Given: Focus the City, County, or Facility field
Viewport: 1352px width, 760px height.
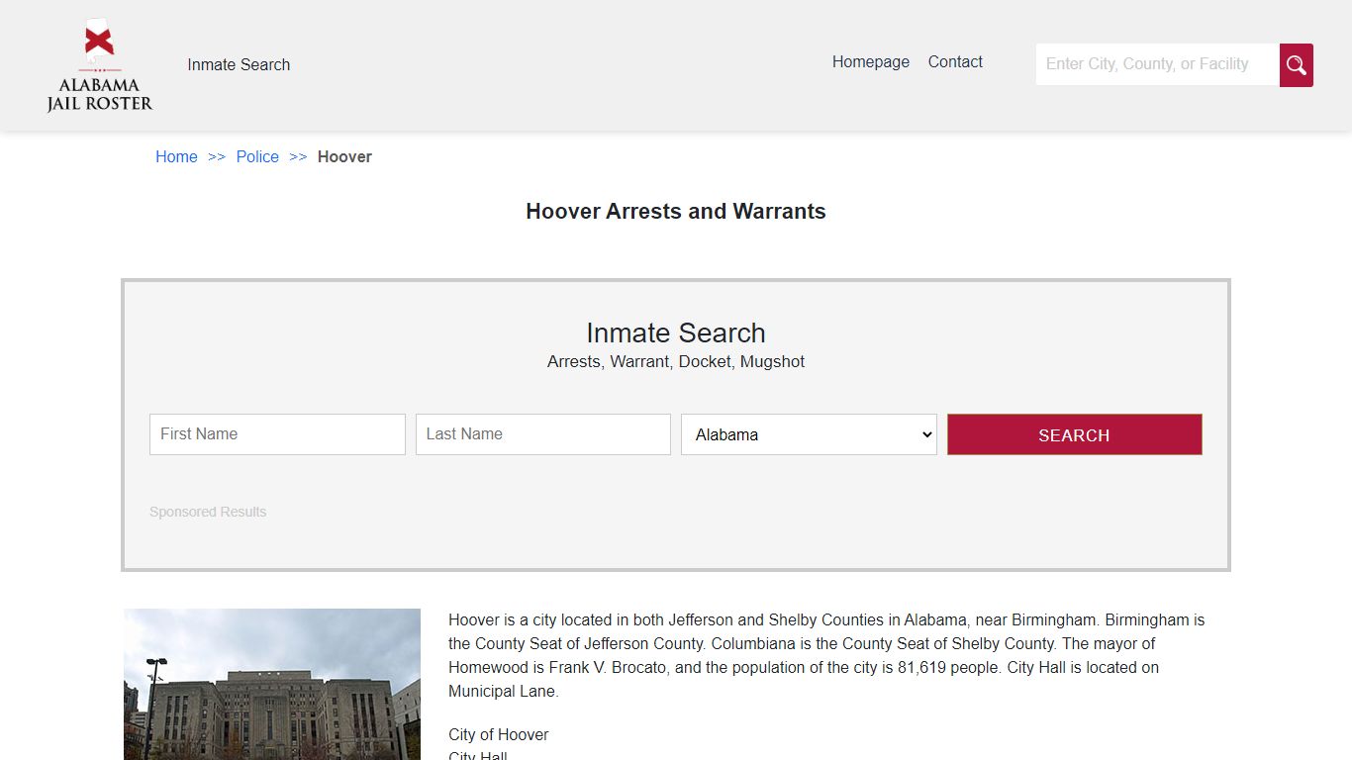Looking at the screenshot, I should [1157, 64].
